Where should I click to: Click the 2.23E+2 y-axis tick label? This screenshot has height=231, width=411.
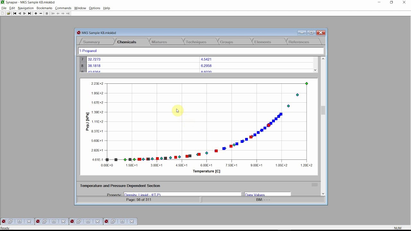pyautogui.click(x=97, y=83)
